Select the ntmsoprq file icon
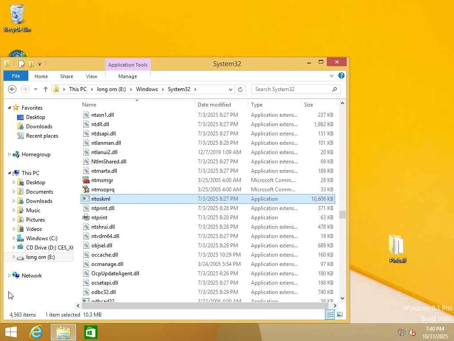The width and height of the screenshot is (454, 341). [86, 189]
